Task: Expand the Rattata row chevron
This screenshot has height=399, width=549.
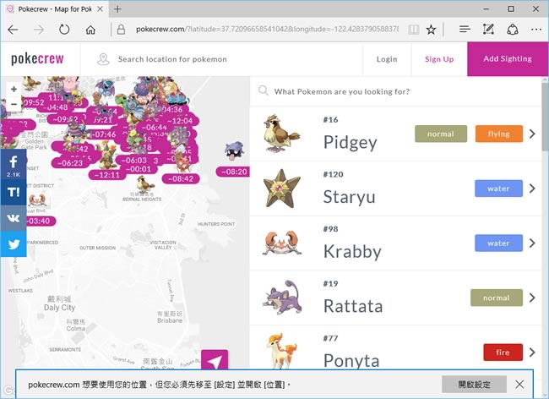Action: coord(532,298)
